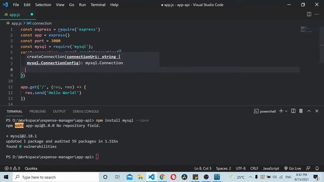
Task: Open the blue app icon after OBS
Action: [217, 177]
